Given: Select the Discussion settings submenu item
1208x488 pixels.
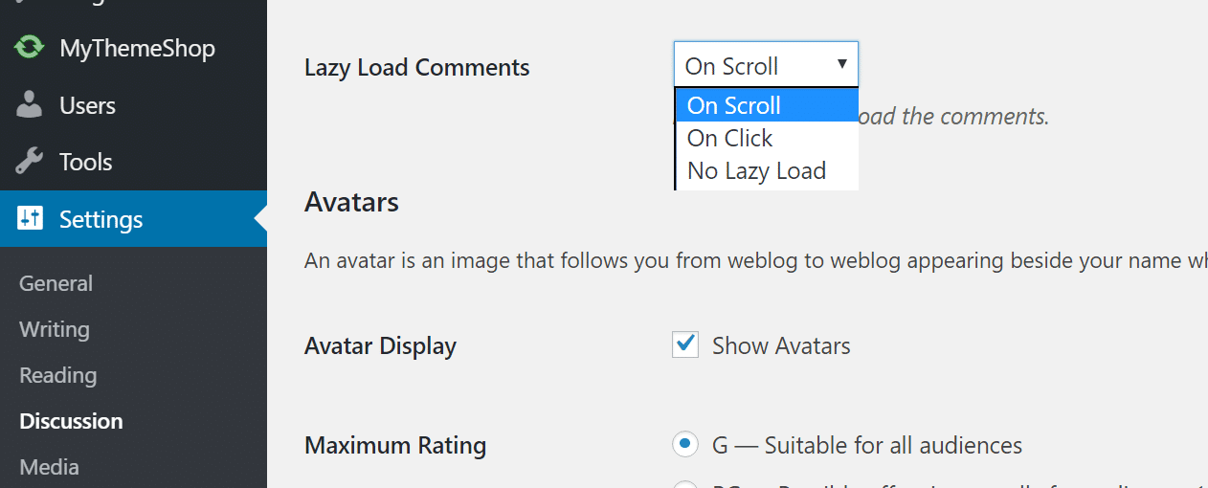Looking at the screenshot, I should pos(71,421).
